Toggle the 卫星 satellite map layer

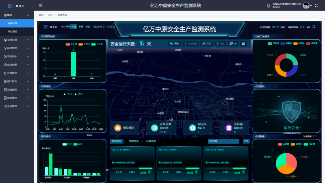tap(207, 44)
